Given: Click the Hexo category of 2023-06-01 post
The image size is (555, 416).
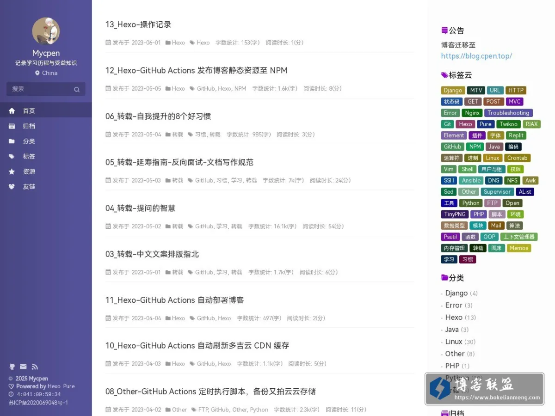Looking at the screenshot, I should (178, 43).
